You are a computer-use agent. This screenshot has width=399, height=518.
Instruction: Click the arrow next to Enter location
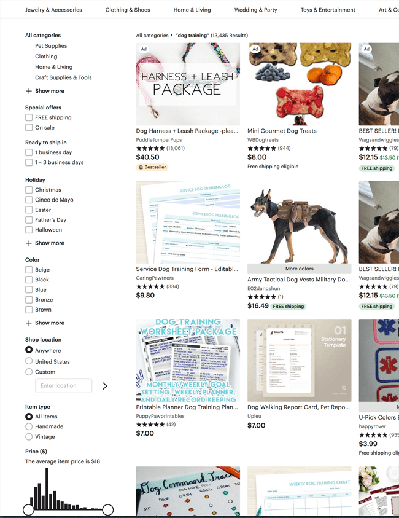pos(104,386)
